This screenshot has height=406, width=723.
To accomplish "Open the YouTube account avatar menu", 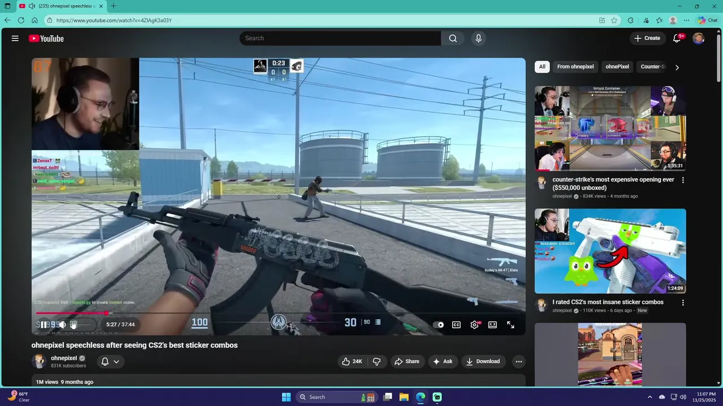I will point(699,38).
